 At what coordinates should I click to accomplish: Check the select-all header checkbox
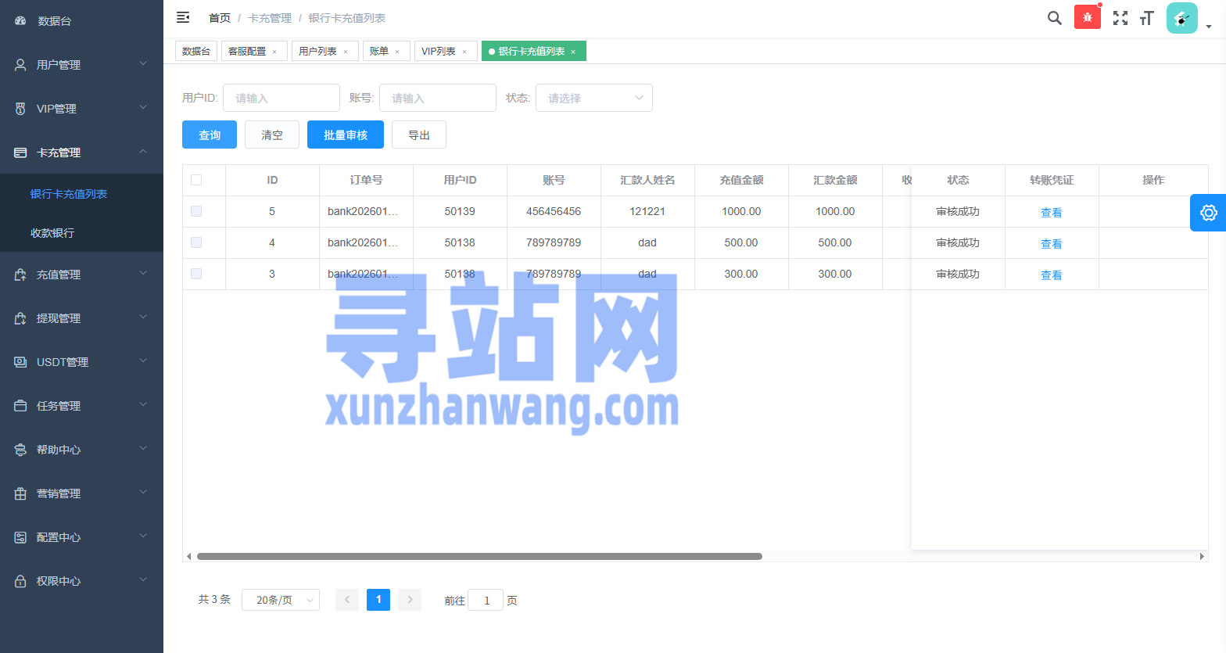(196, 180)
